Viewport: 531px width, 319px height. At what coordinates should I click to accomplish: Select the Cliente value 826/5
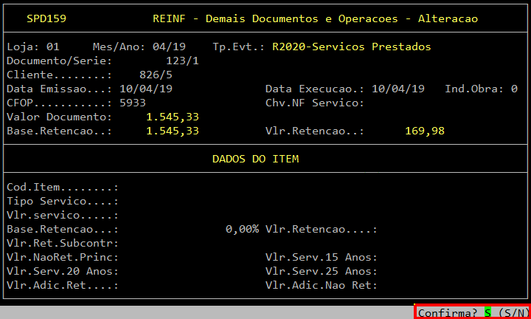(x=156, y=75)
